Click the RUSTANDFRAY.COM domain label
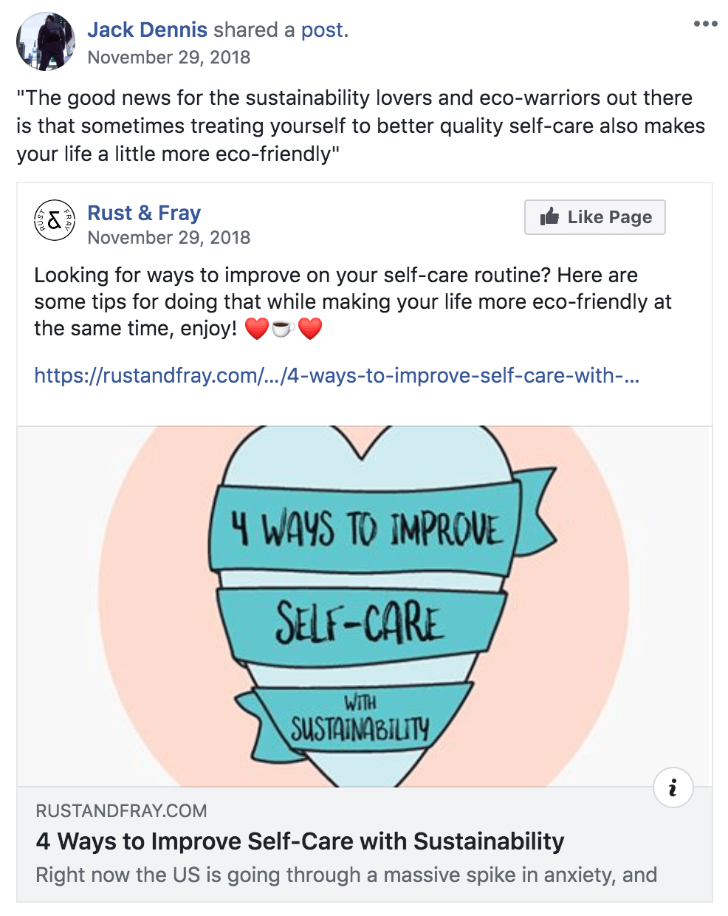This screenshot has width=728, height=916. pyautogui.click(x=121, y=811)
